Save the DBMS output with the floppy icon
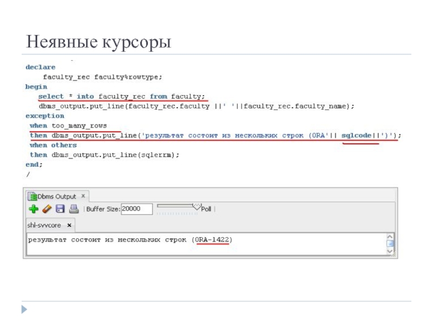This screenshot has width=433, height=325. (x=60, y=209)
